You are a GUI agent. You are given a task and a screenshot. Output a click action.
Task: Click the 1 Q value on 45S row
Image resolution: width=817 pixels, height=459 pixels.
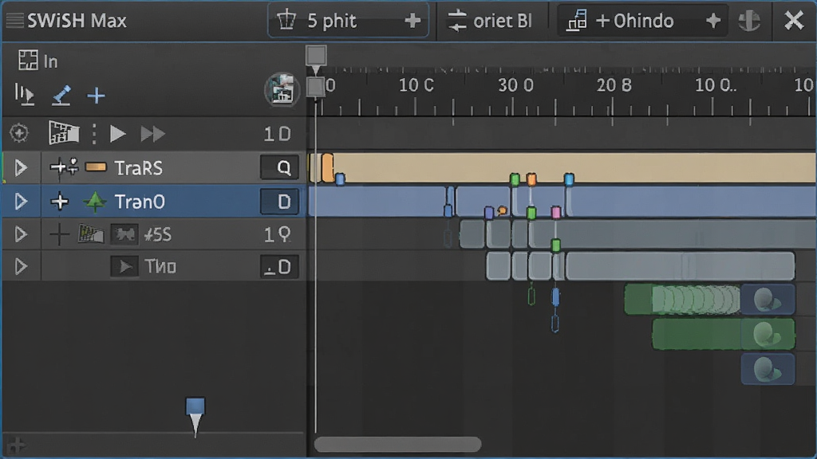click(x=277, y=235)
